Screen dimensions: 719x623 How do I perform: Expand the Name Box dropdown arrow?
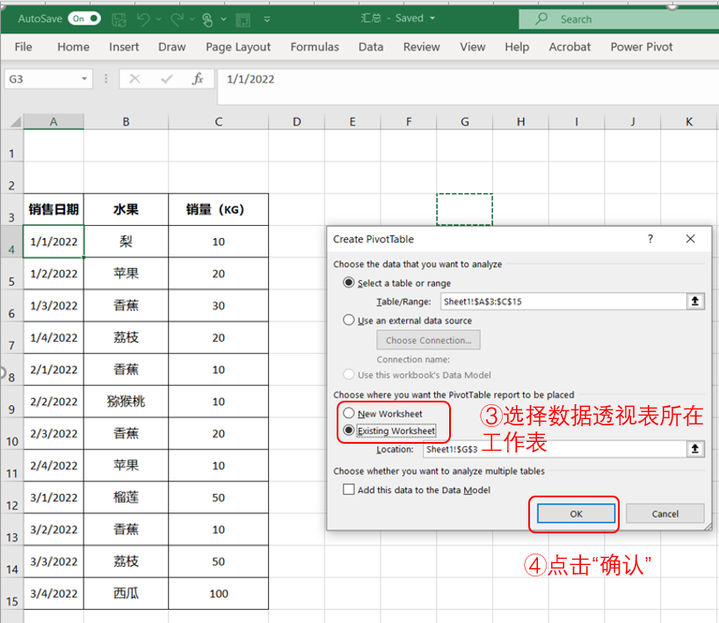[x=84, y=79]
